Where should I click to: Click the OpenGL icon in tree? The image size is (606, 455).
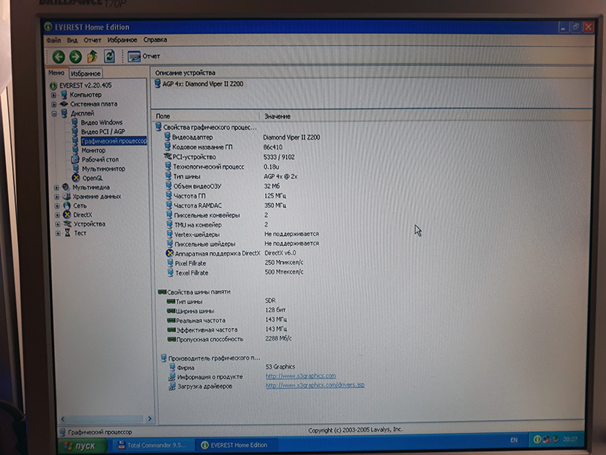click(x=76, y=178)
